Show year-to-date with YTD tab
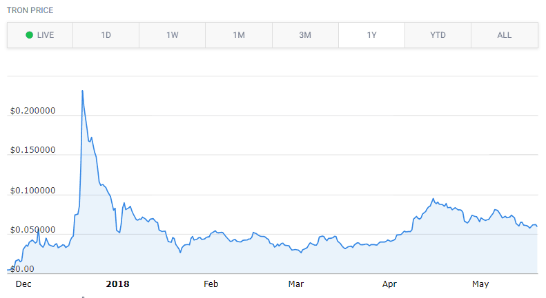546x298 pixels. pyautogui.click(x=438, y=35)
